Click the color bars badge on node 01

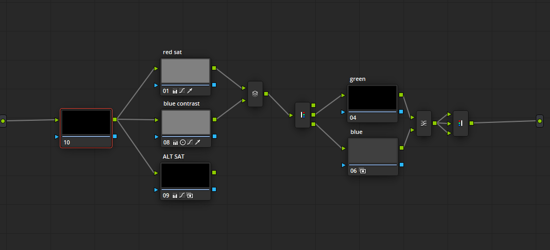pyautogui.click(x=175, y=91)
